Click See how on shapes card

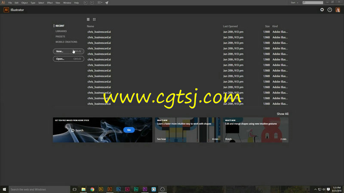[161, 139]
